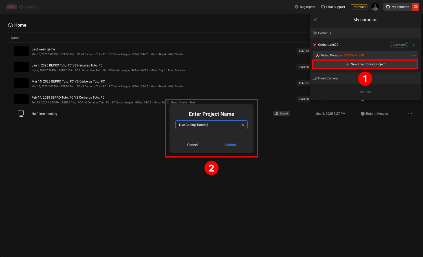Click the Premium badge

(359, 7)
